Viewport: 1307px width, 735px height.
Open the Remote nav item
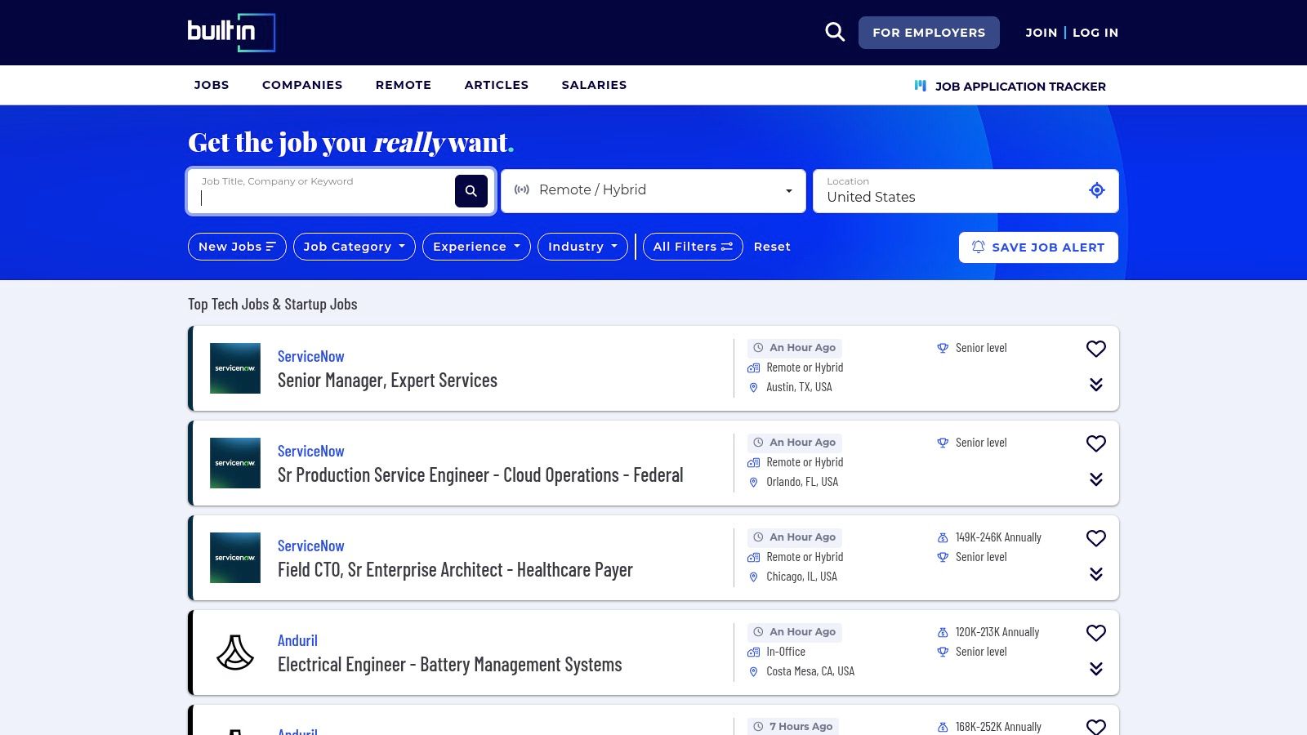click(404, 85)
